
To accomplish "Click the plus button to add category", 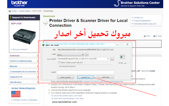I will coord(87,55).
